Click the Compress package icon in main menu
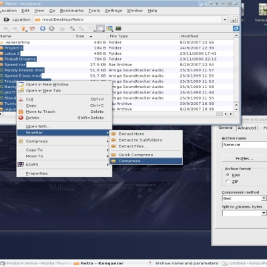This screenshot has width=267, height=267. (x=21, y=142)
